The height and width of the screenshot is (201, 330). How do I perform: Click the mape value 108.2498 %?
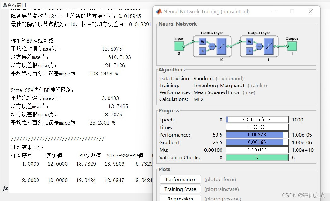tap(103, 74)
